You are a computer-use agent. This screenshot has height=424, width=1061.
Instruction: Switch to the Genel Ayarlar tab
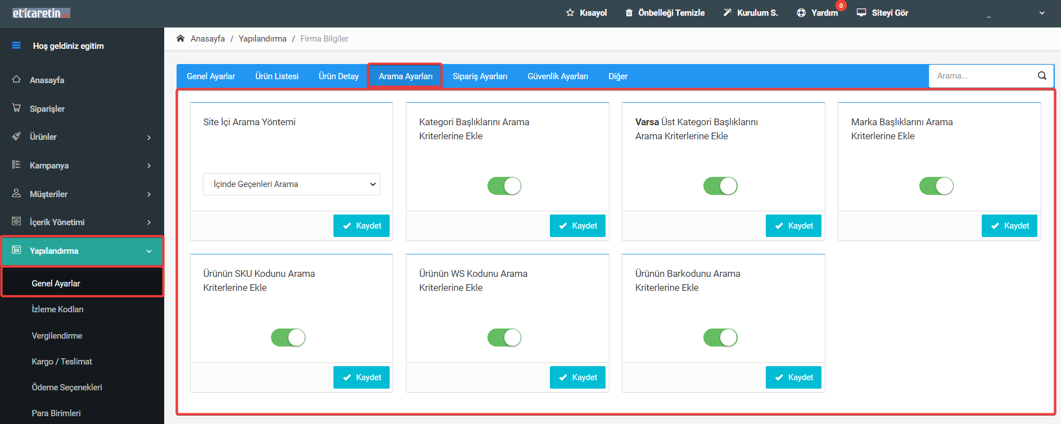211,76
